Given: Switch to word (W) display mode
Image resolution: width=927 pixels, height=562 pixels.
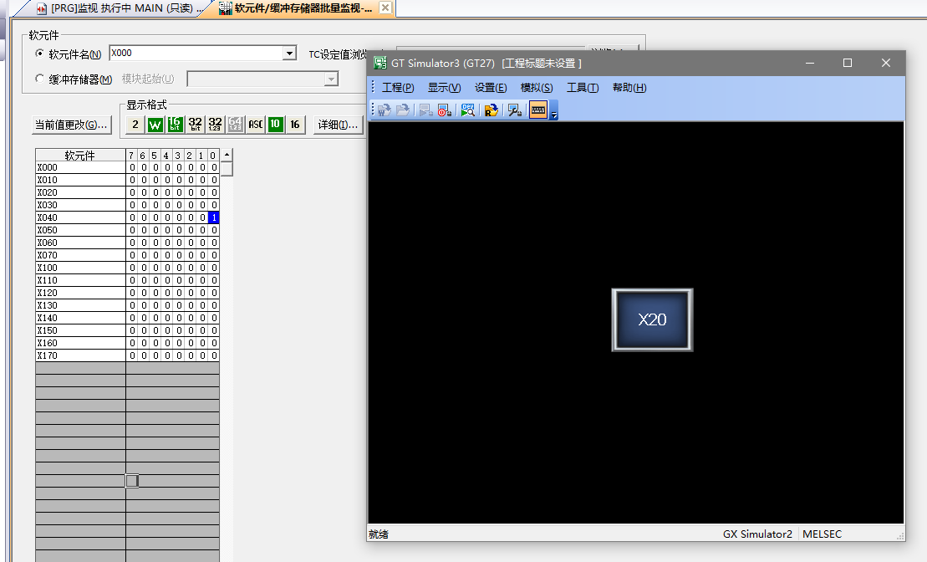Looking at the screenshot, I should tap(155, 125).
